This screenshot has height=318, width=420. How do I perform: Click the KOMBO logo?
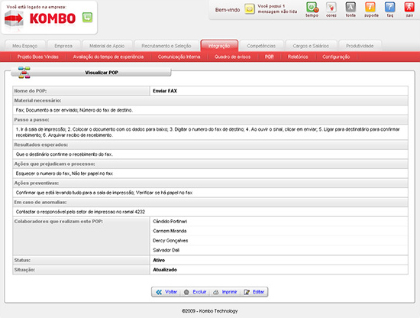point(40,19)
